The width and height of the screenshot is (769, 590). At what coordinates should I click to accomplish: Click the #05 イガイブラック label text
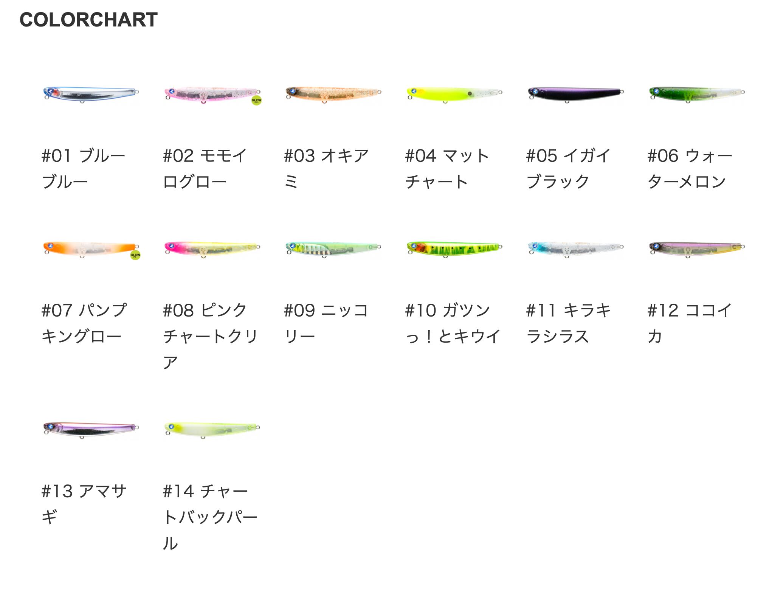(x=568, y=169)
